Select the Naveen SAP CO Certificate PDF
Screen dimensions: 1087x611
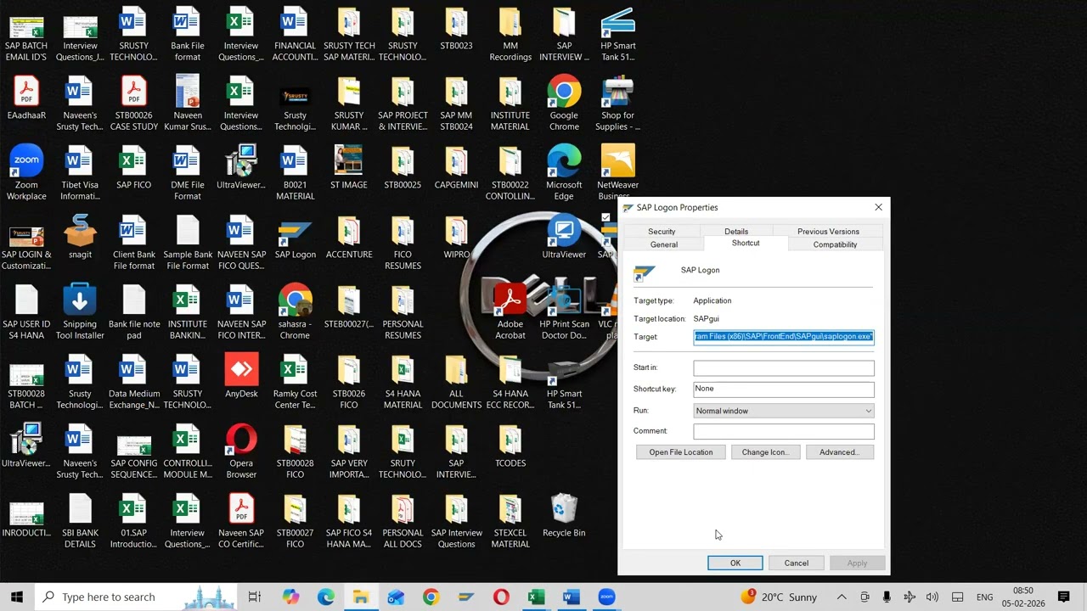point(241,522)
